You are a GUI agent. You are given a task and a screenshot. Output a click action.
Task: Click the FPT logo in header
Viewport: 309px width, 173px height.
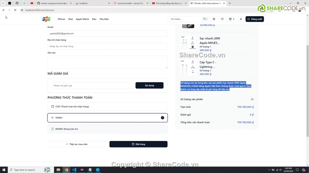(46, 19)
